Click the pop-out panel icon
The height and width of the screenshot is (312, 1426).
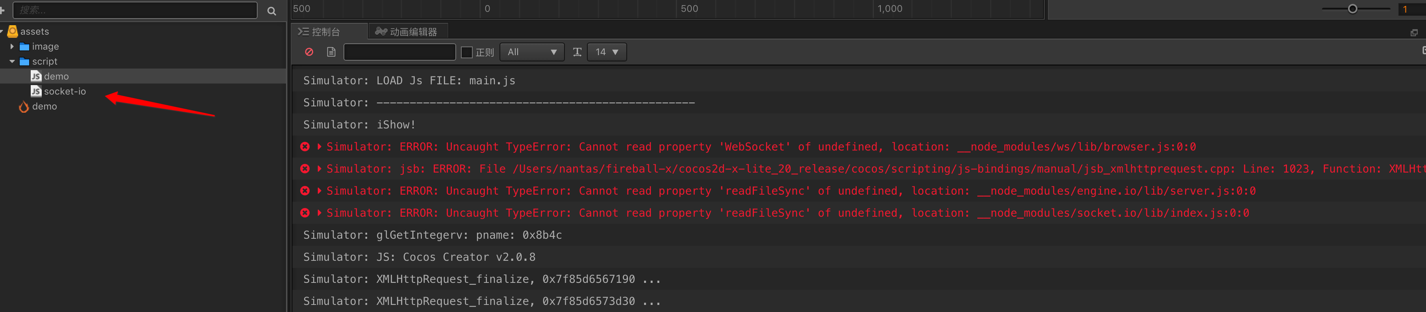(x=1413, y=33)
